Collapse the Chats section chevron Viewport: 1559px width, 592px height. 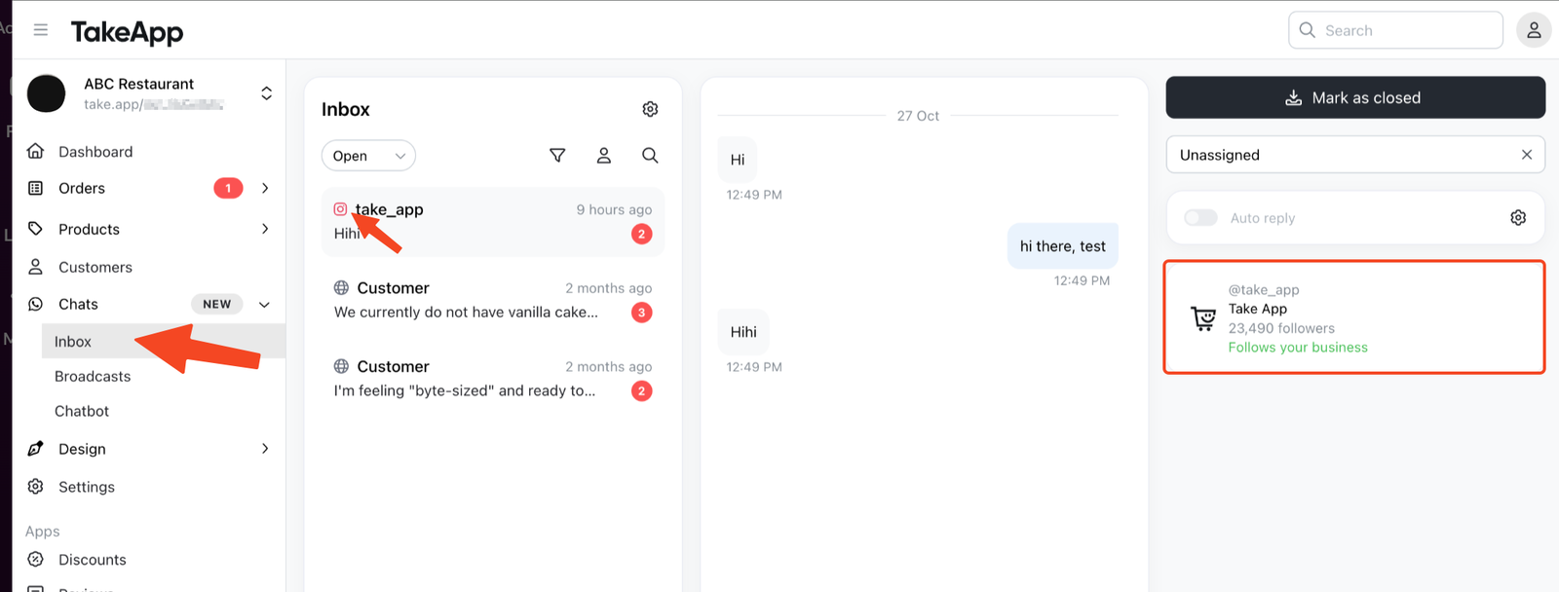(264, 305)
